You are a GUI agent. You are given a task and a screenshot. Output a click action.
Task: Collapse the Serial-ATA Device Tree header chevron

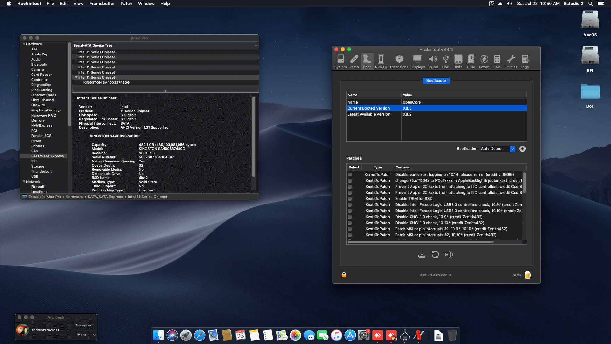point(256,45)
